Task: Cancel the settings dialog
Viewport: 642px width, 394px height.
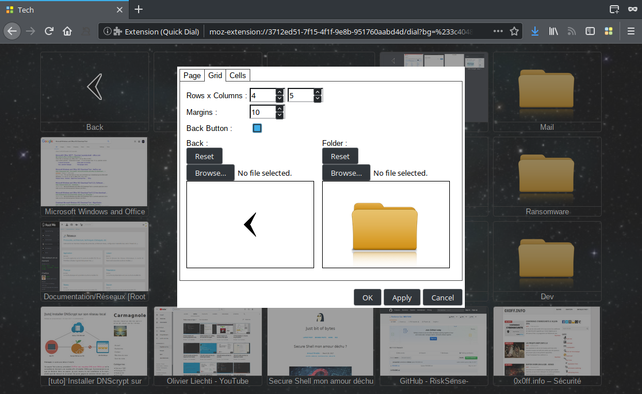Action: (442, 298)
